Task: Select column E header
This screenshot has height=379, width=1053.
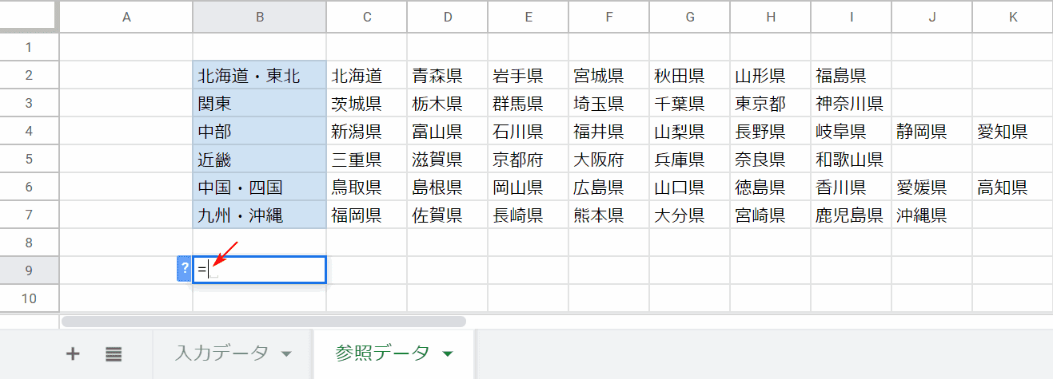Action: pos(528,16)
